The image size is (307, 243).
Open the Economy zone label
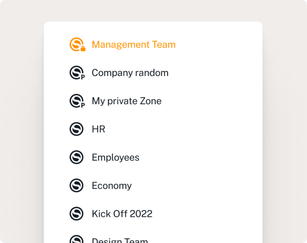pos(111,186)
